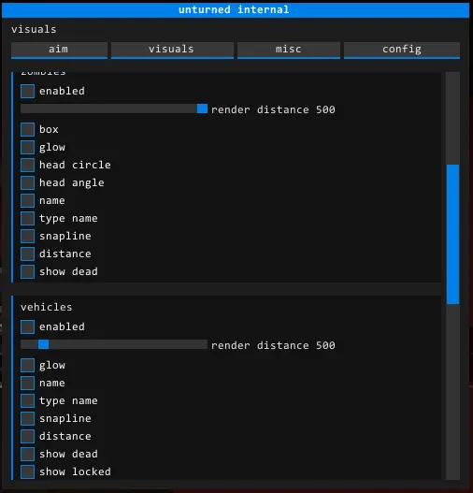Image resolution: width=473 pixels, height=493 pixels.
Task: Toggle snapline checkbox under zombies
Action: pyautogui.click(x=28, y=236)
